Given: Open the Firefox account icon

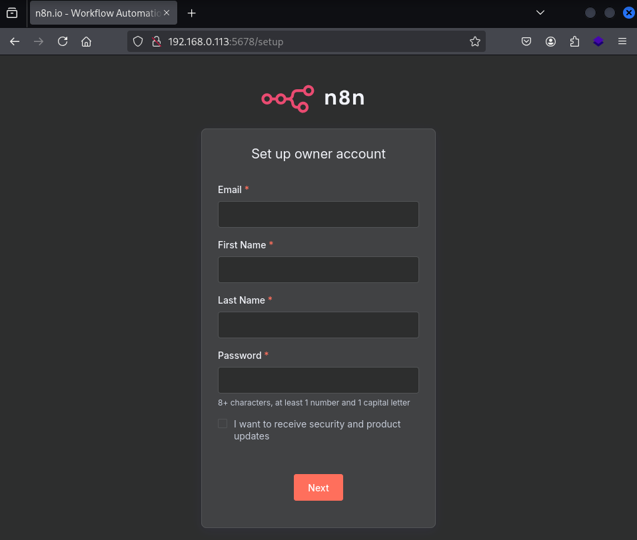Looking at the screenshot, I should click(x=550, y=41).
